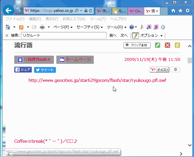This screenshot has height=157, width=194.
Task: Click the blue Help question mark icon
Action: point(132,27)
